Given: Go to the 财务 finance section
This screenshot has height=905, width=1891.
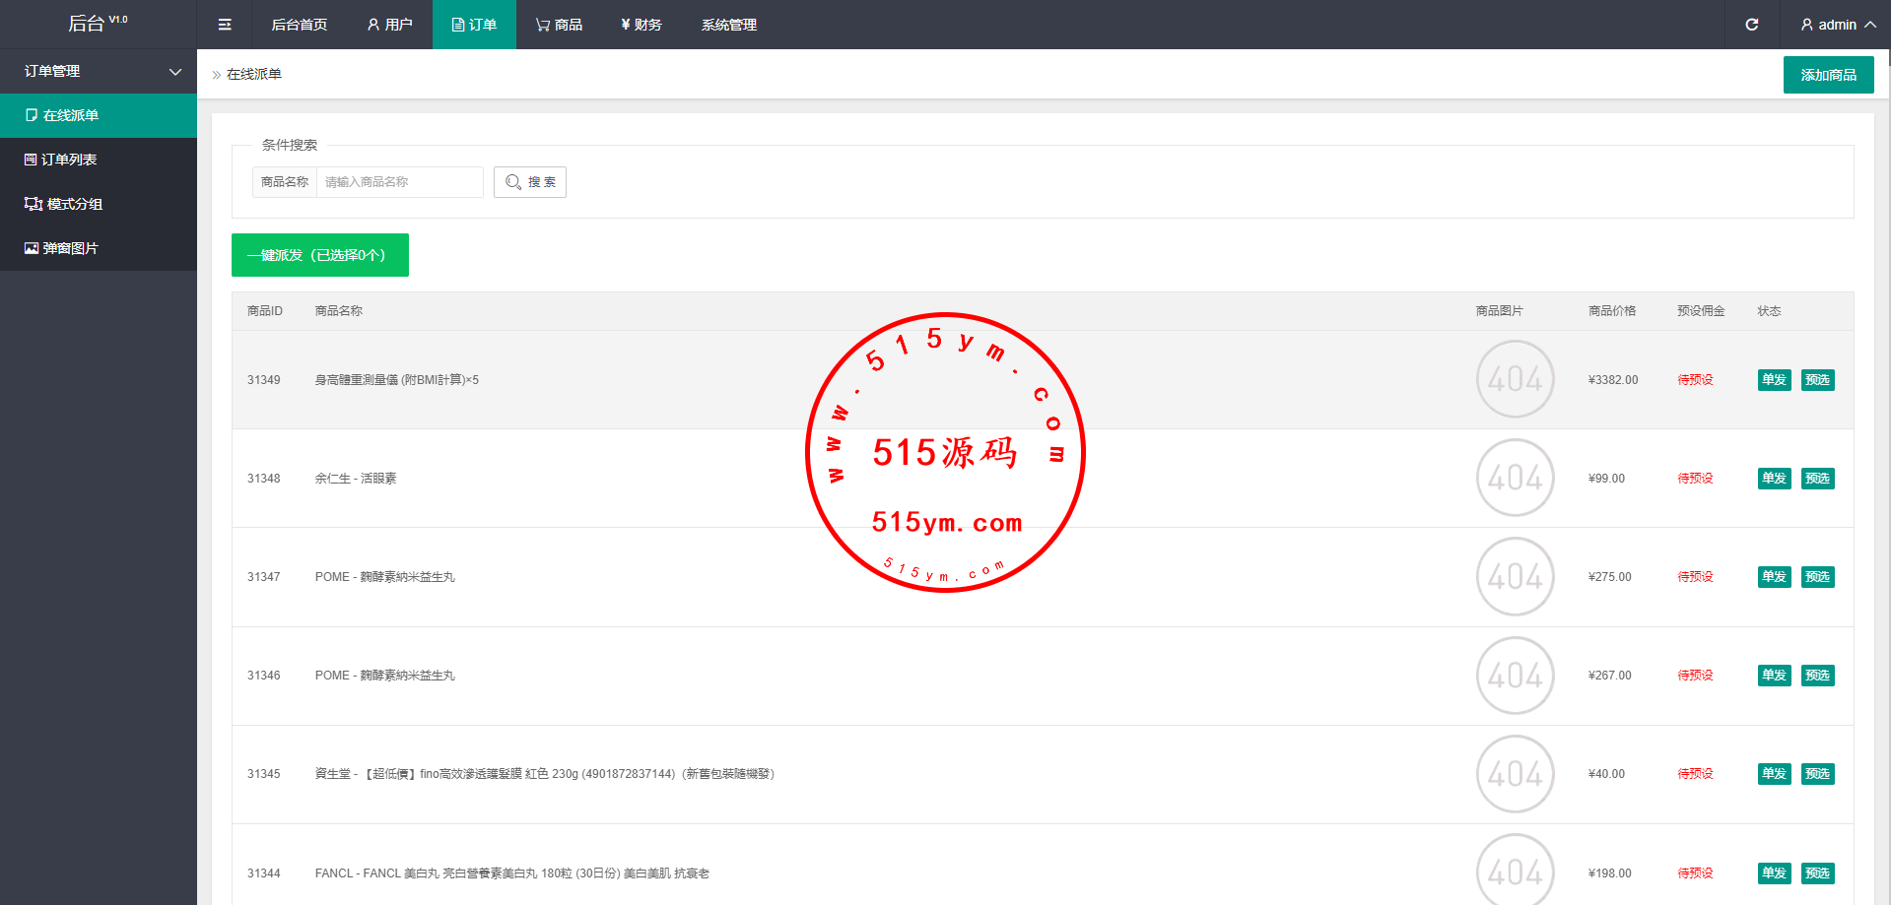Looking at the screenshot, I should tap(642, 25).
